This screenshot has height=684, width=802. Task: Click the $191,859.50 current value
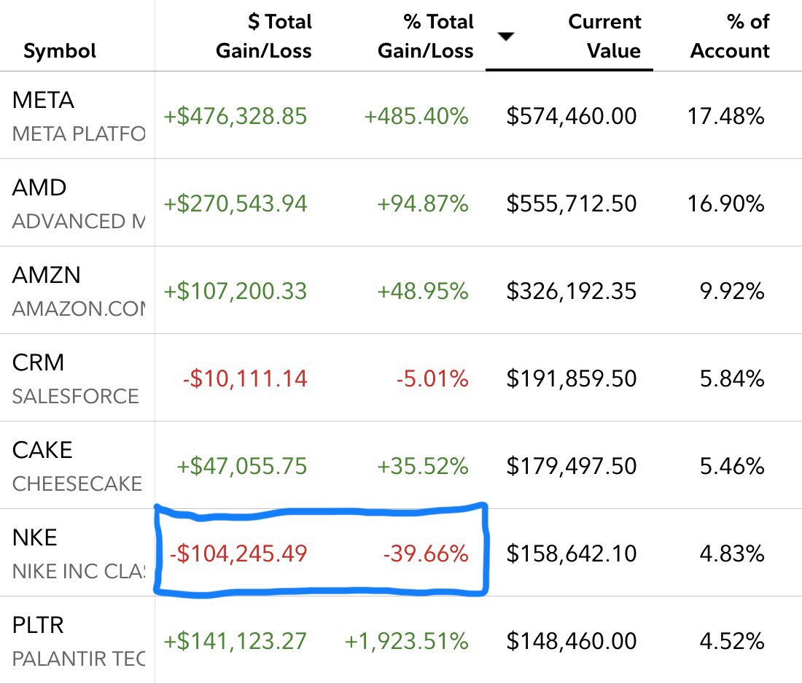(572, 378)
